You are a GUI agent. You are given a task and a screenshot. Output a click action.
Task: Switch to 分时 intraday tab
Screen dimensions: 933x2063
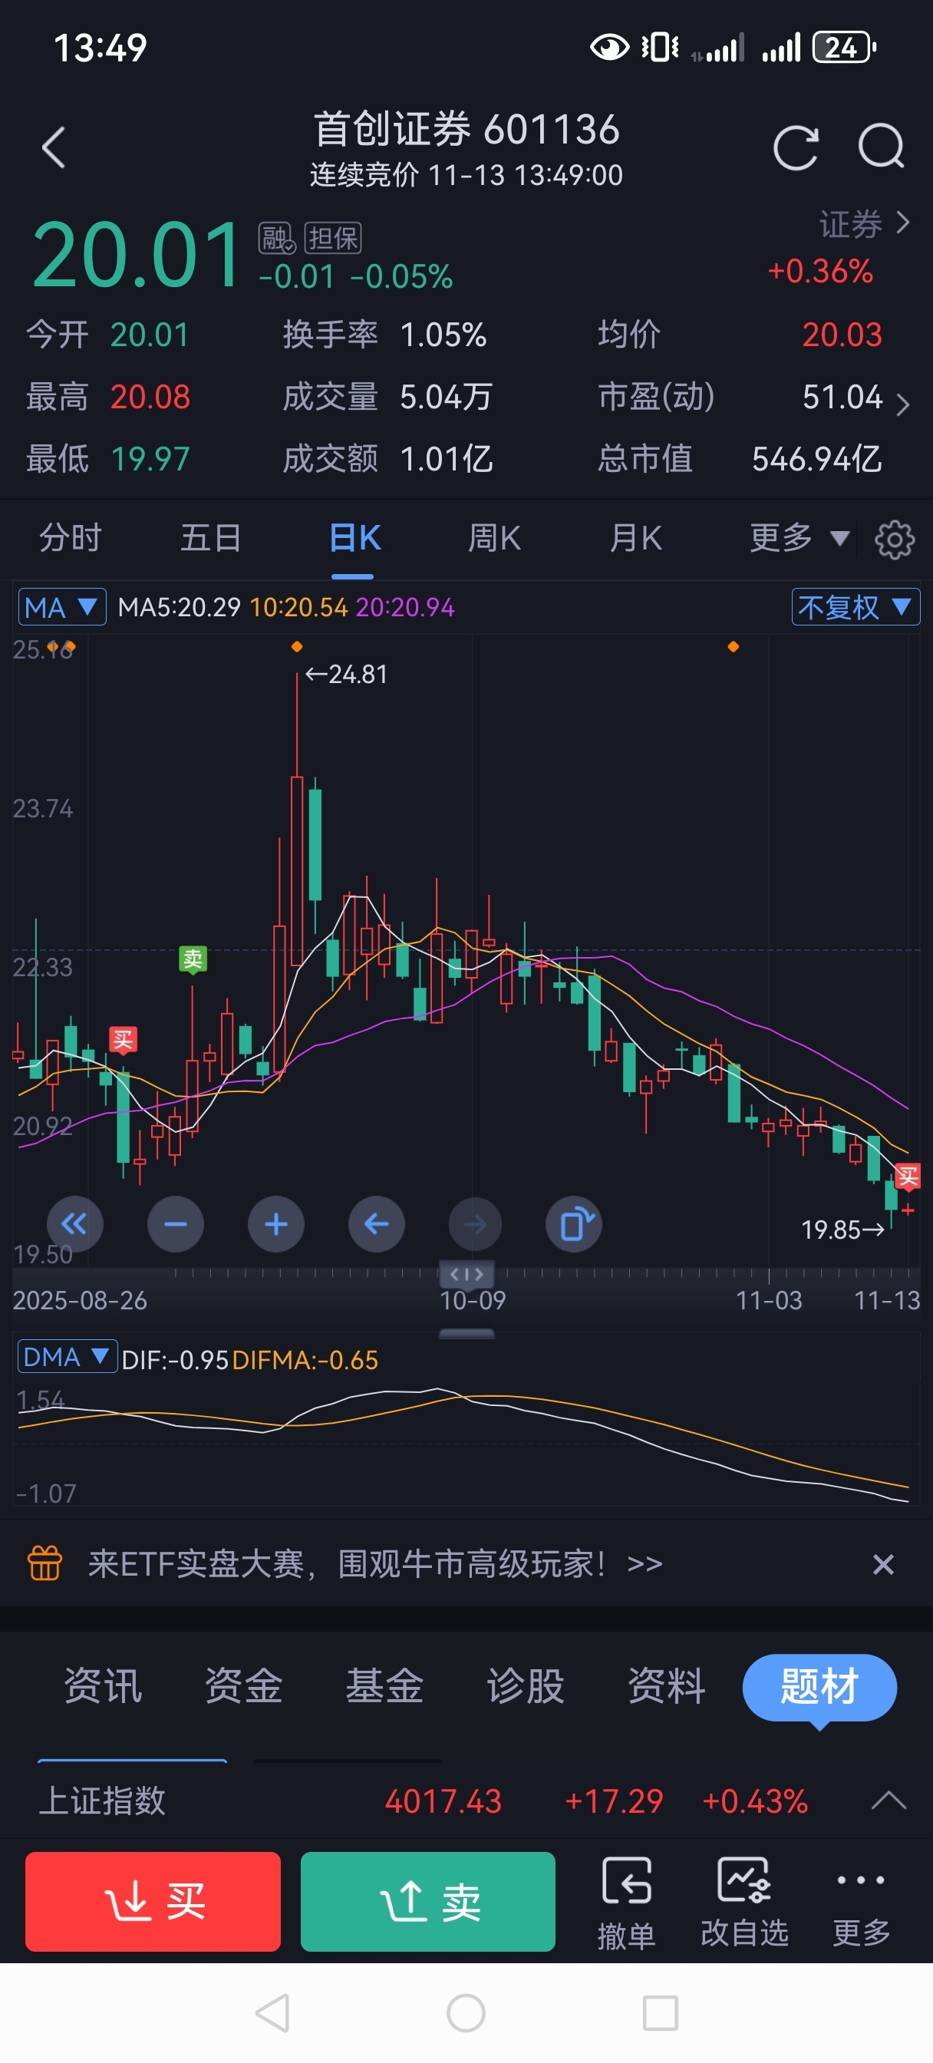71,537
